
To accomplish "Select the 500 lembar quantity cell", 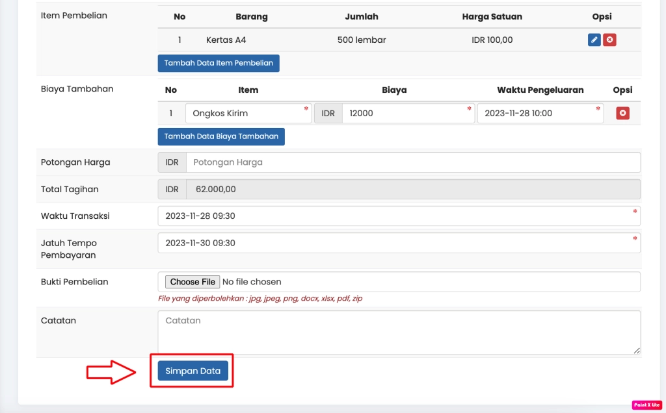I will pyautogui.click(x=362, y=40).
